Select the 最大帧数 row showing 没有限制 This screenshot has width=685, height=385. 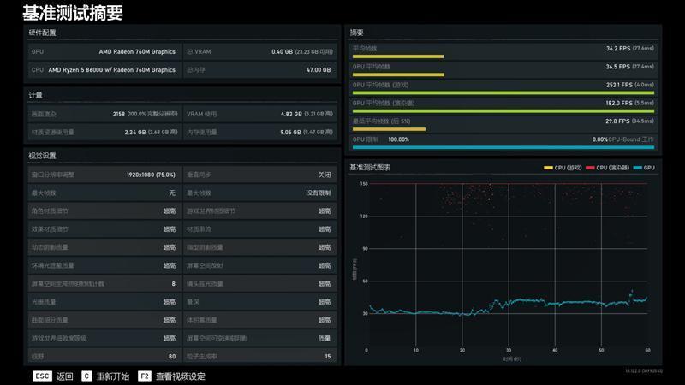pos(258,192)
